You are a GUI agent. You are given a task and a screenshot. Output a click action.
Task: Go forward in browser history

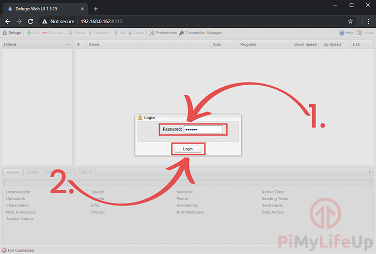[19, 22]
